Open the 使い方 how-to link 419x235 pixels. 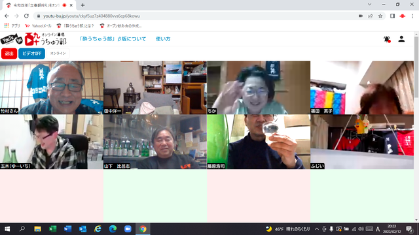click(163, 39)
